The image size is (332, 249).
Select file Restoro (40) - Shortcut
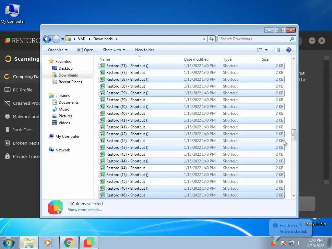191,113
